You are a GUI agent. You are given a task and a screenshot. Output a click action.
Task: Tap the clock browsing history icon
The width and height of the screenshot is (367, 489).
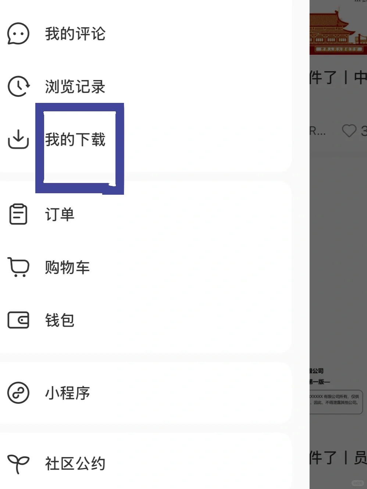pyautogui.click(x=18, y=87)
